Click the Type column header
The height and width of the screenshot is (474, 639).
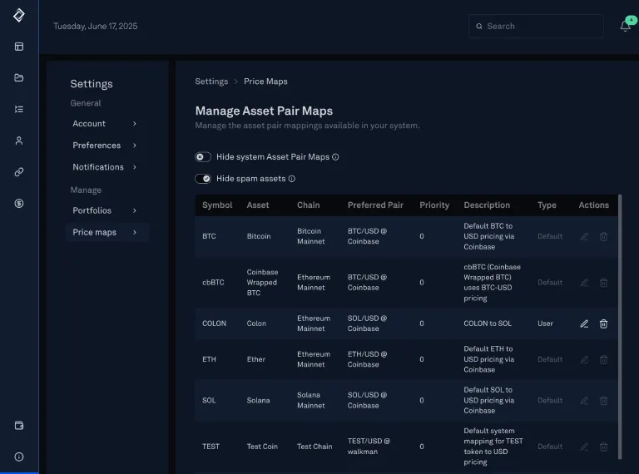pyautogui.click(x=547, y=205)
